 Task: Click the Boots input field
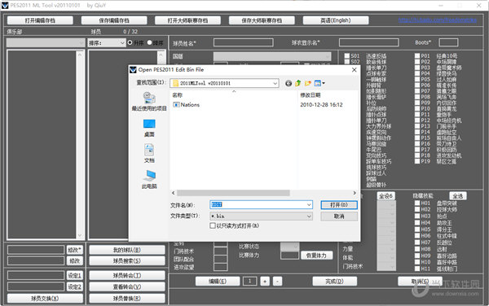[x=448, y=42]
